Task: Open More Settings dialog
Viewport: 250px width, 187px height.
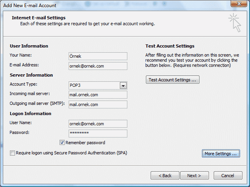Action: pos(221,153)
